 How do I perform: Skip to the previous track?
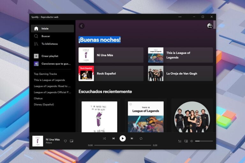pos(114,138)
